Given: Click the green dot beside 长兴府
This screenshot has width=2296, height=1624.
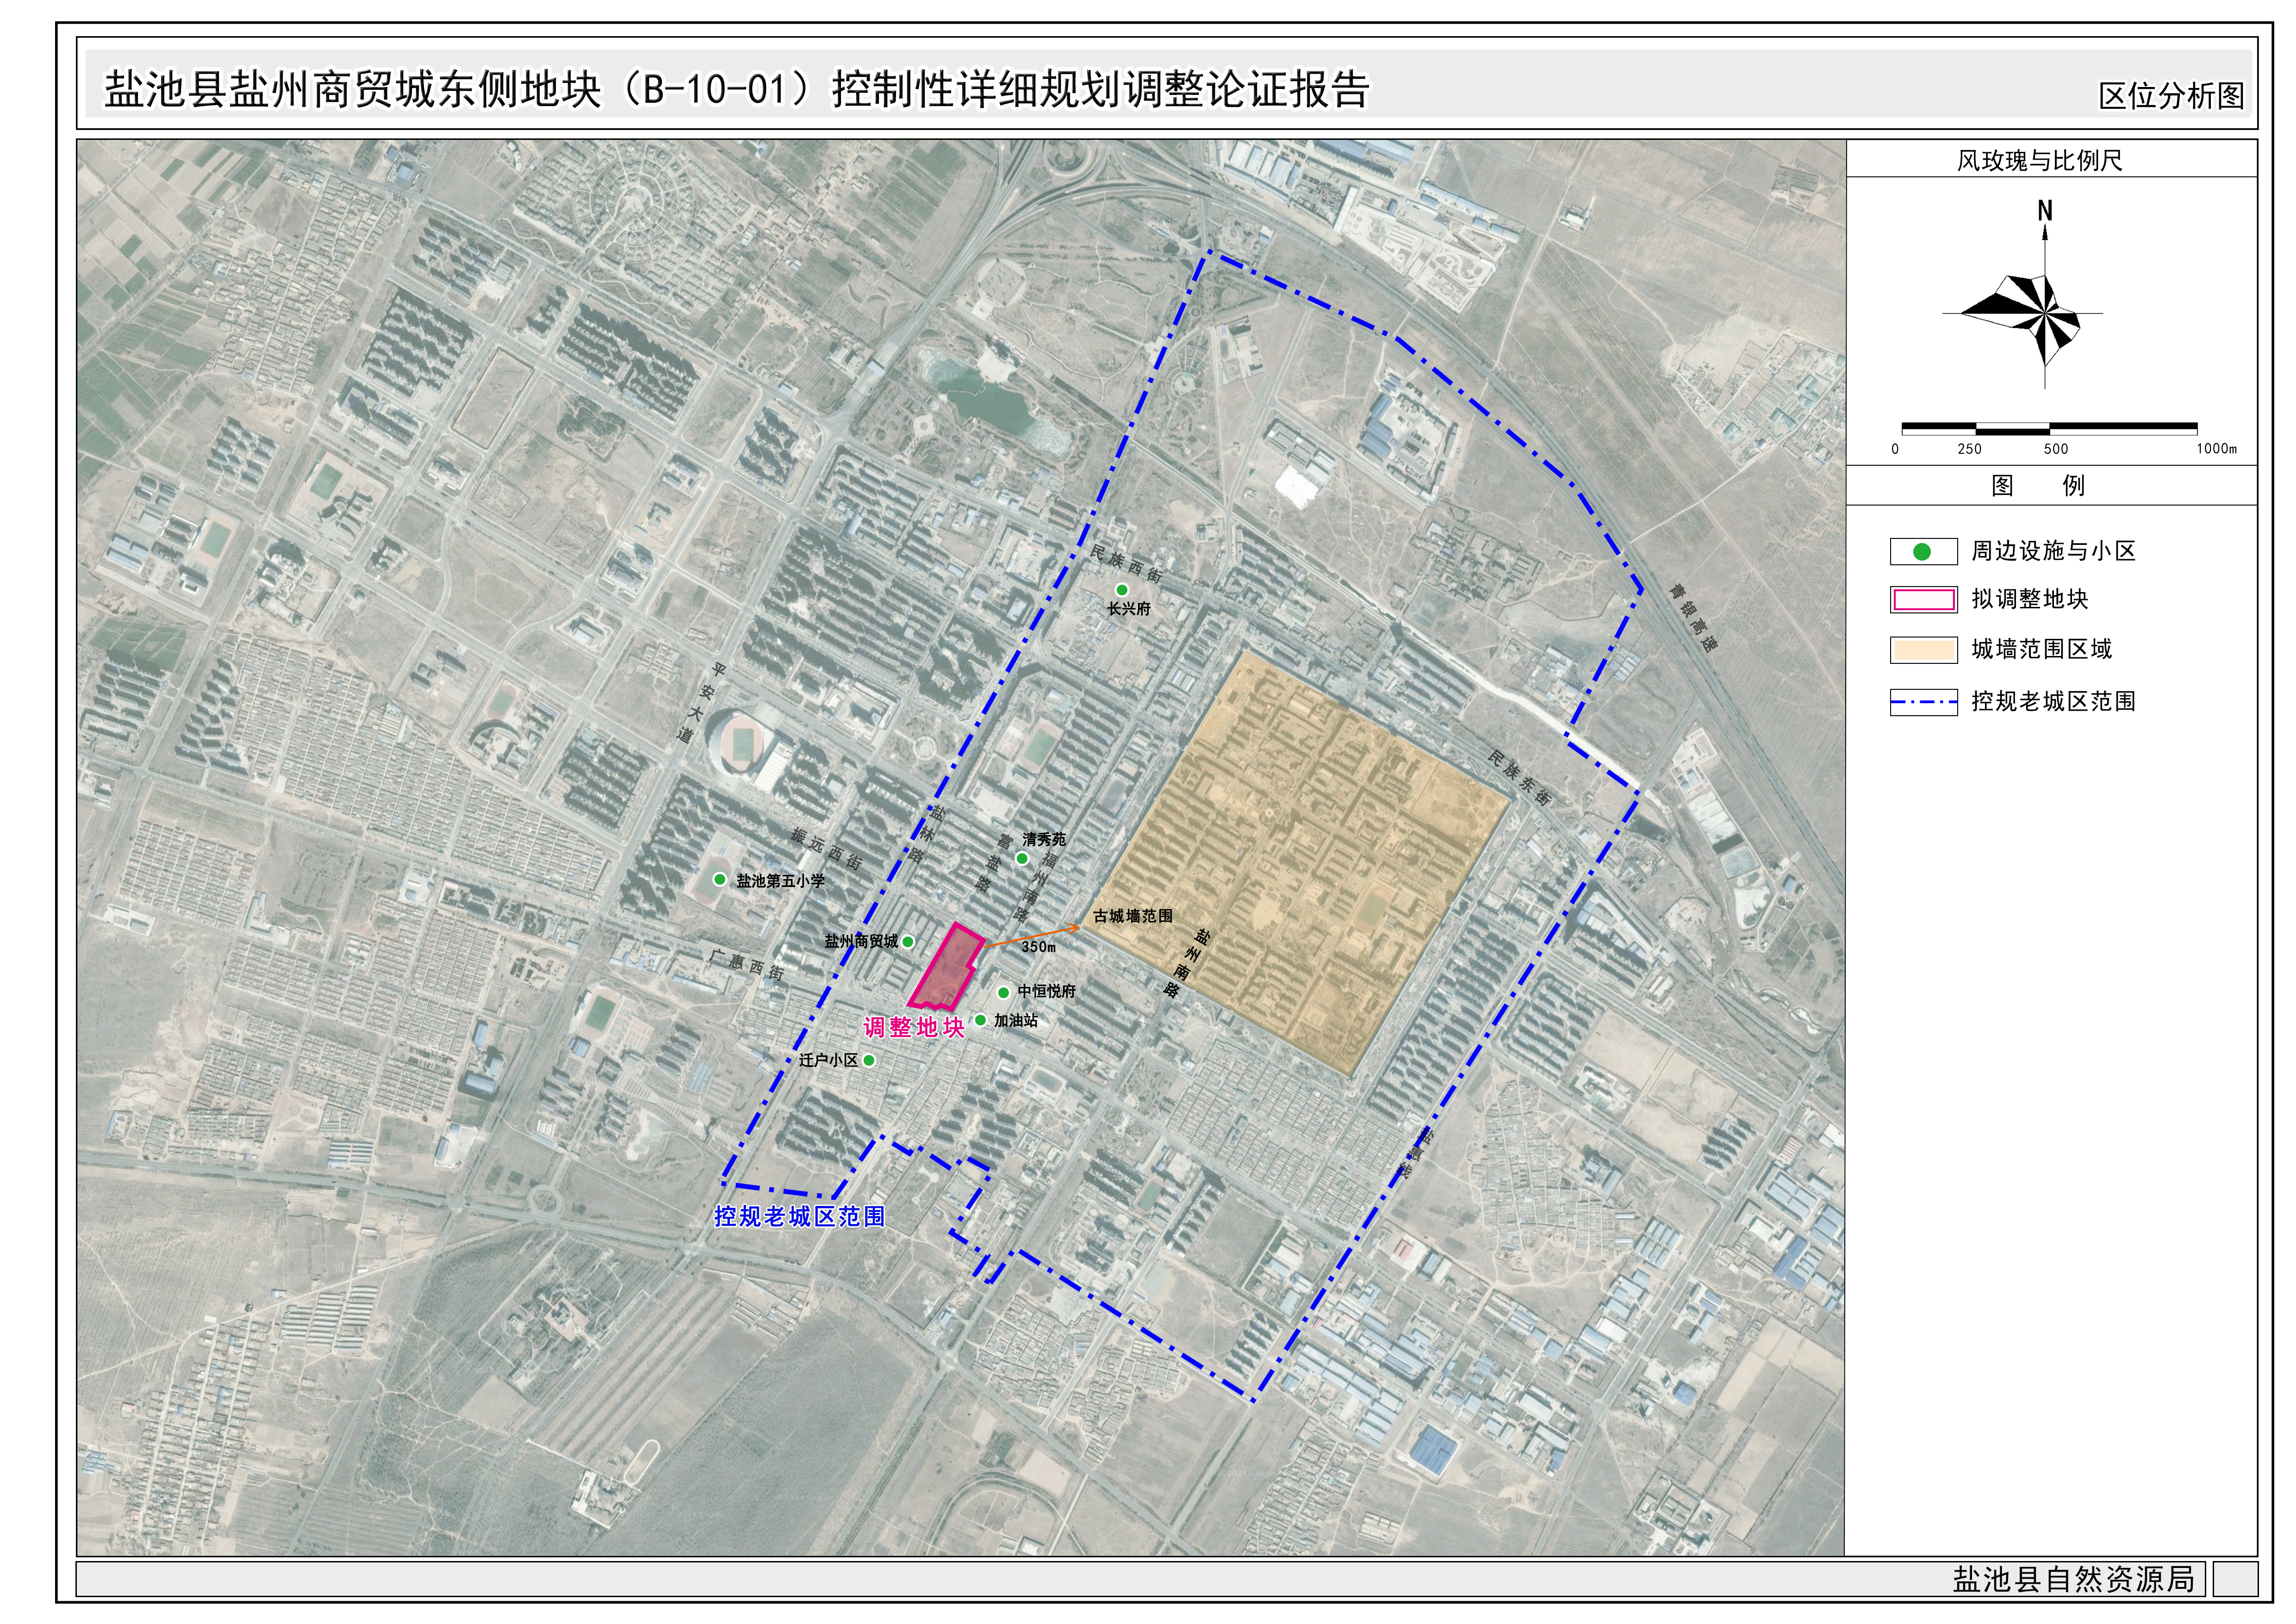Looking at the screenshot, I should [x=1121, y=590].
